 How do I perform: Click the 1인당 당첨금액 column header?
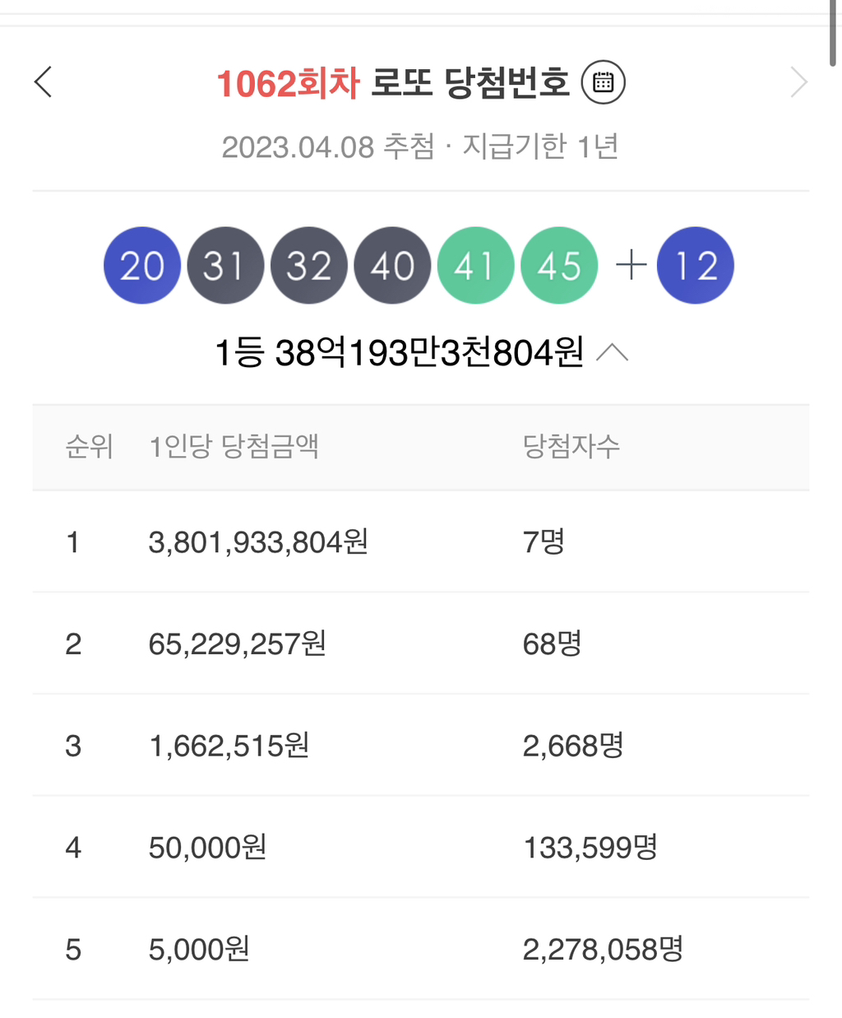tap(234, 447)
